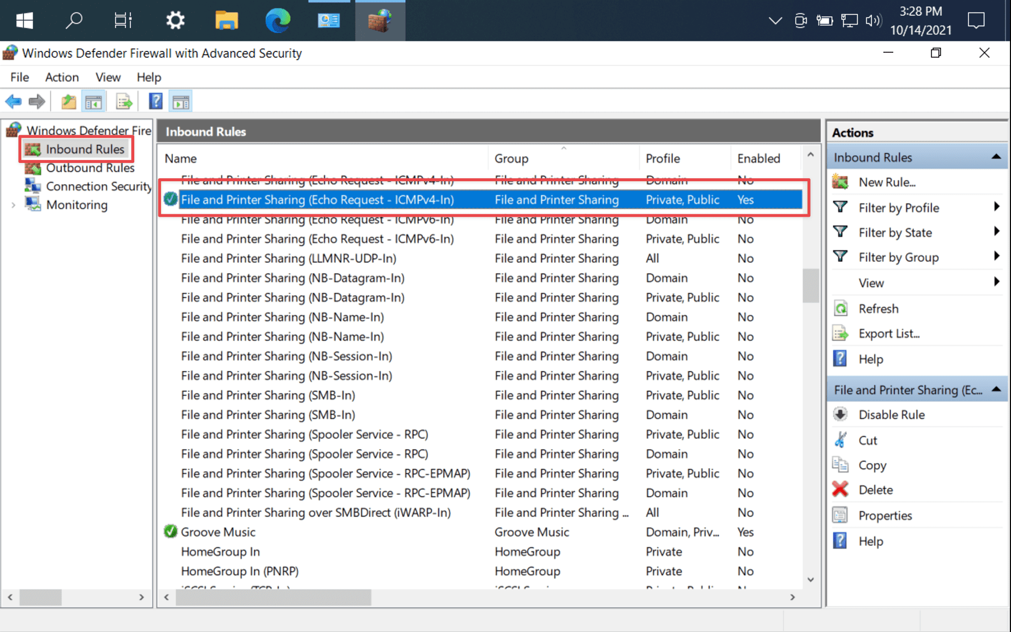
Task: Open taskbar Search
Action: 74,20
